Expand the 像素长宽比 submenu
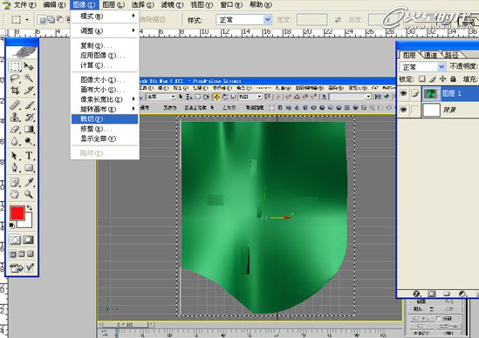The width and height of the screenshot is (479, 338). [105, 99]
